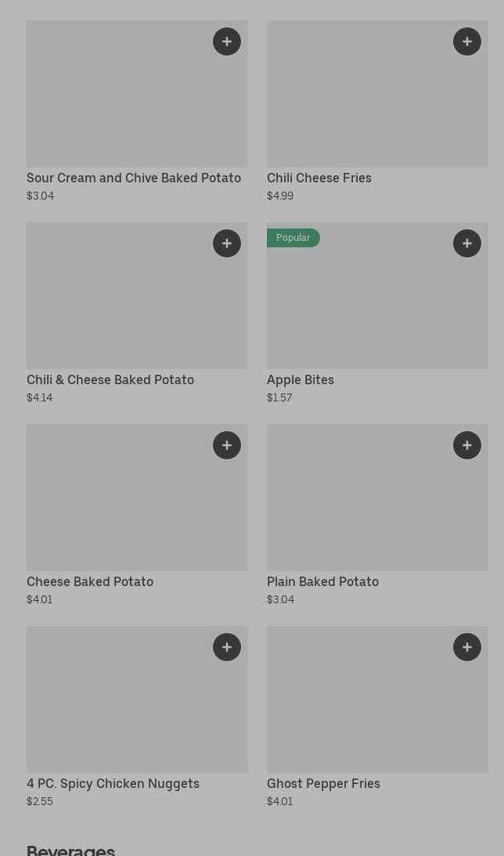Screen dimensions: 504x856
Task: Add Cheese Baked Potato to cart
Action: [227, 445]
